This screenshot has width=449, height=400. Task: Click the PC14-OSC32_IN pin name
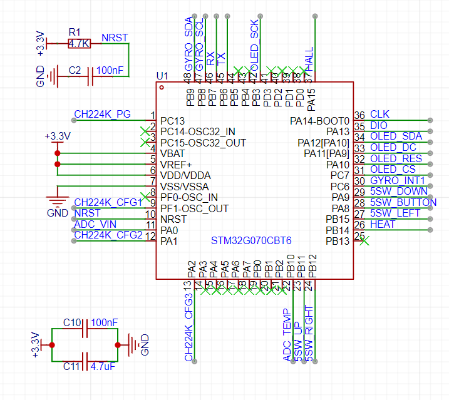(x=198, y=131)
